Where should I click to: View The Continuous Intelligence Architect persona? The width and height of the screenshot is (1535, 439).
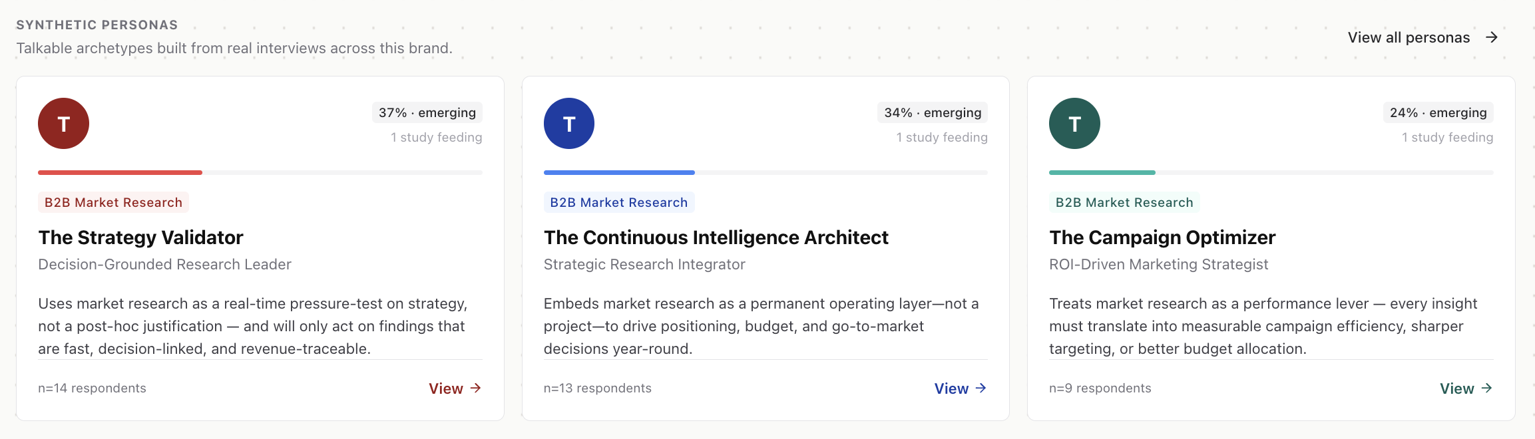961,388
